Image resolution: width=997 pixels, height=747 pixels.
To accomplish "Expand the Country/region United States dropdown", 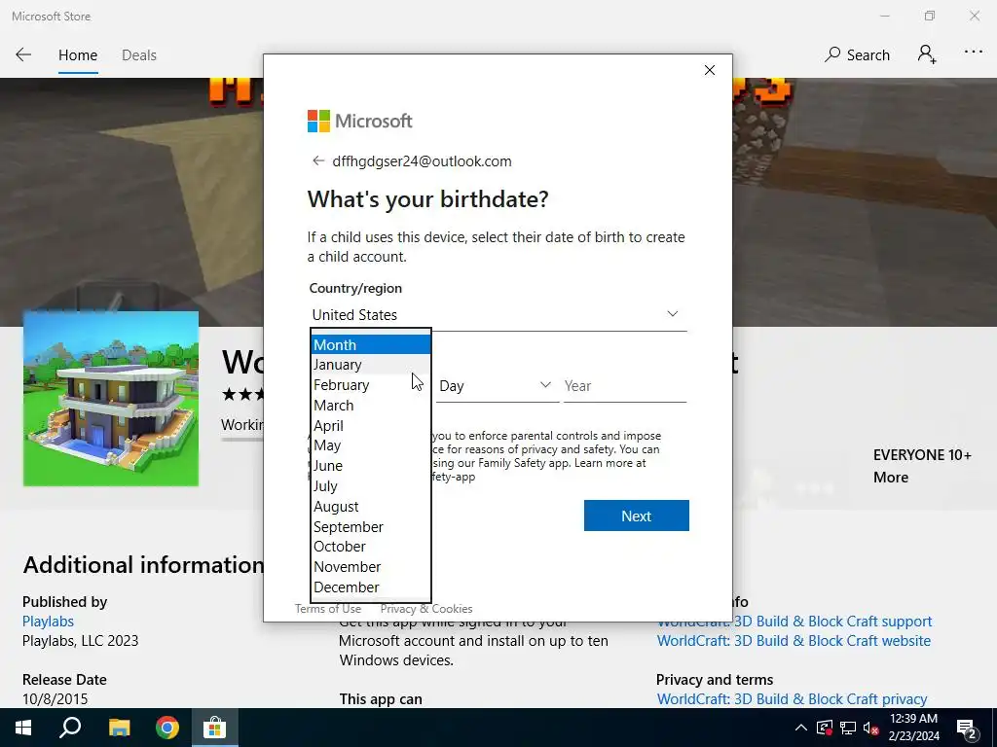I will coord(498,315).
